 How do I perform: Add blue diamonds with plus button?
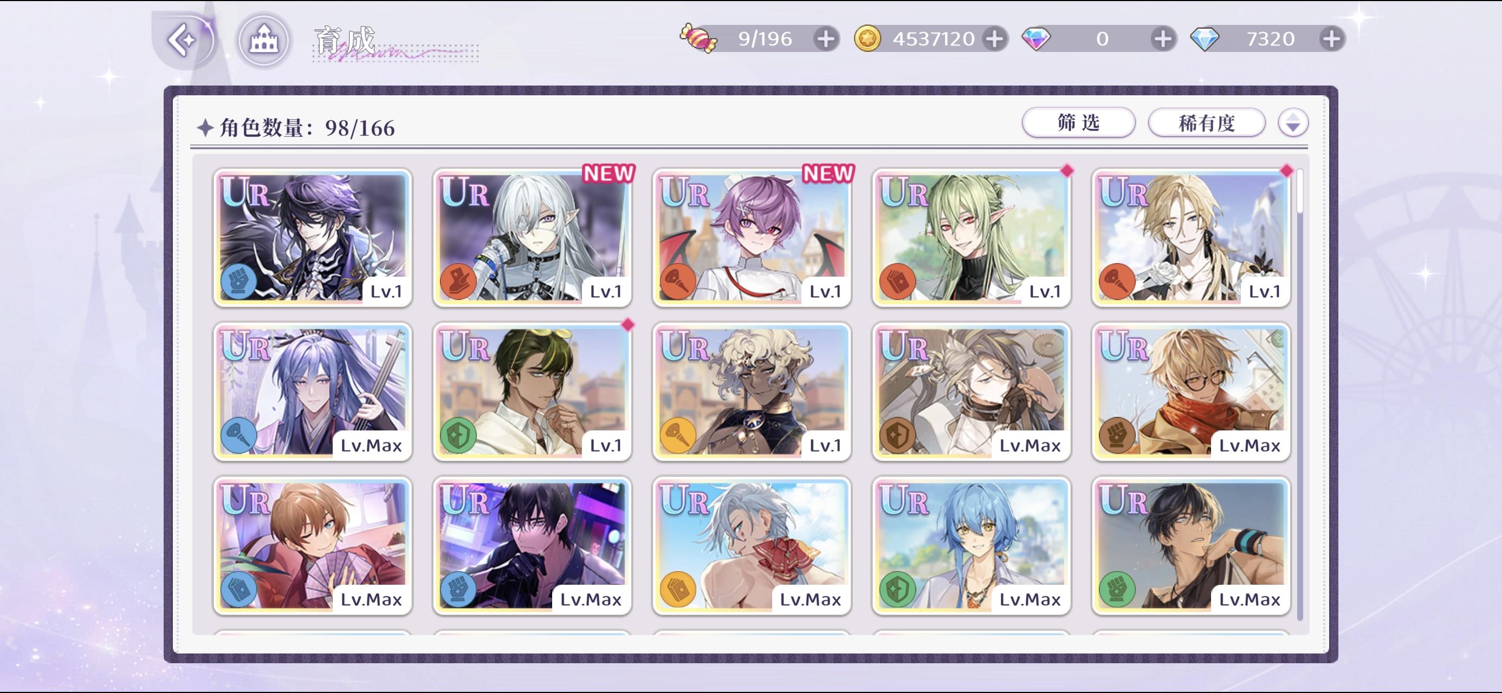[1332, 39]
